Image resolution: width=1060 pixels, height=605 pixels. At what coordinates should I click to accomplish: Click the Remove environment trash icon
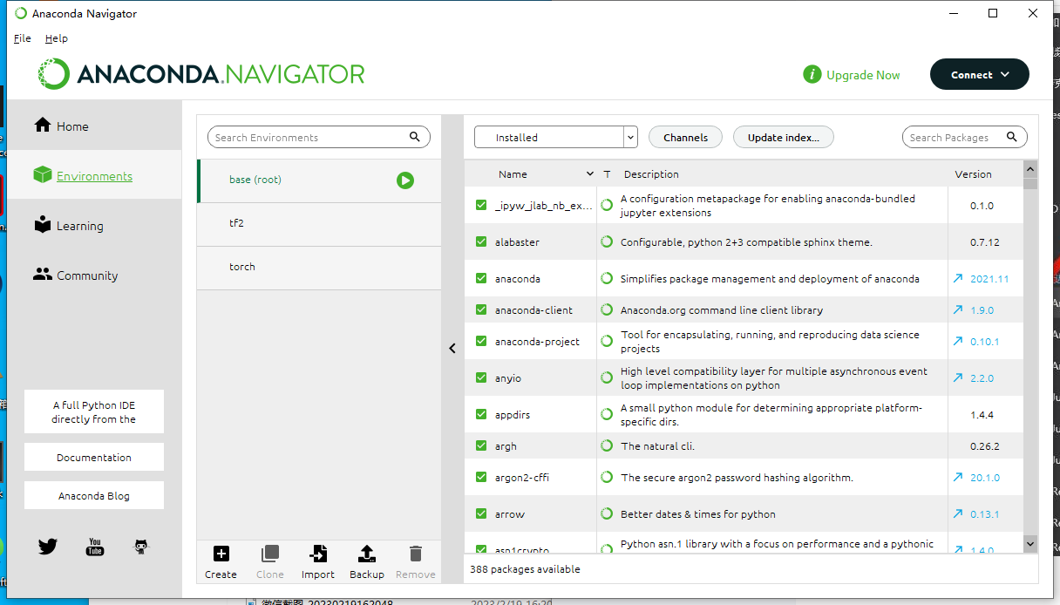coord(416,554)
